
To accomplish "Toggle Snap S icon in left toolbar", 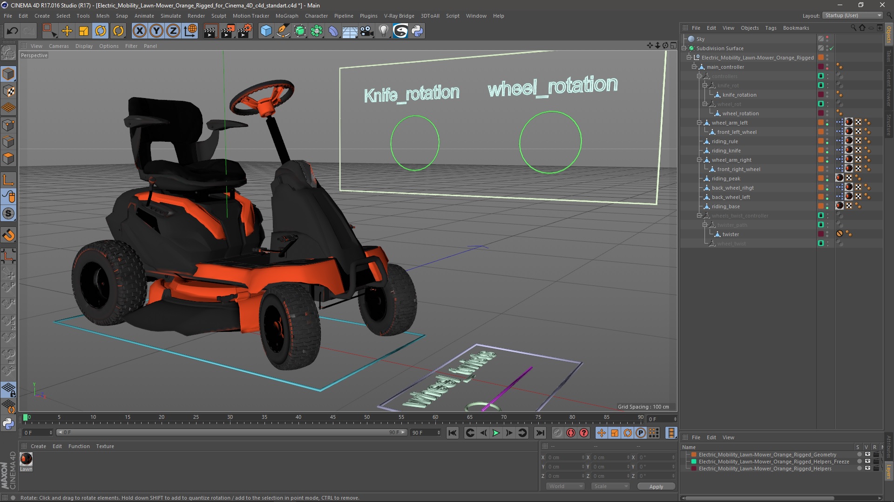I will click(8, 213).
